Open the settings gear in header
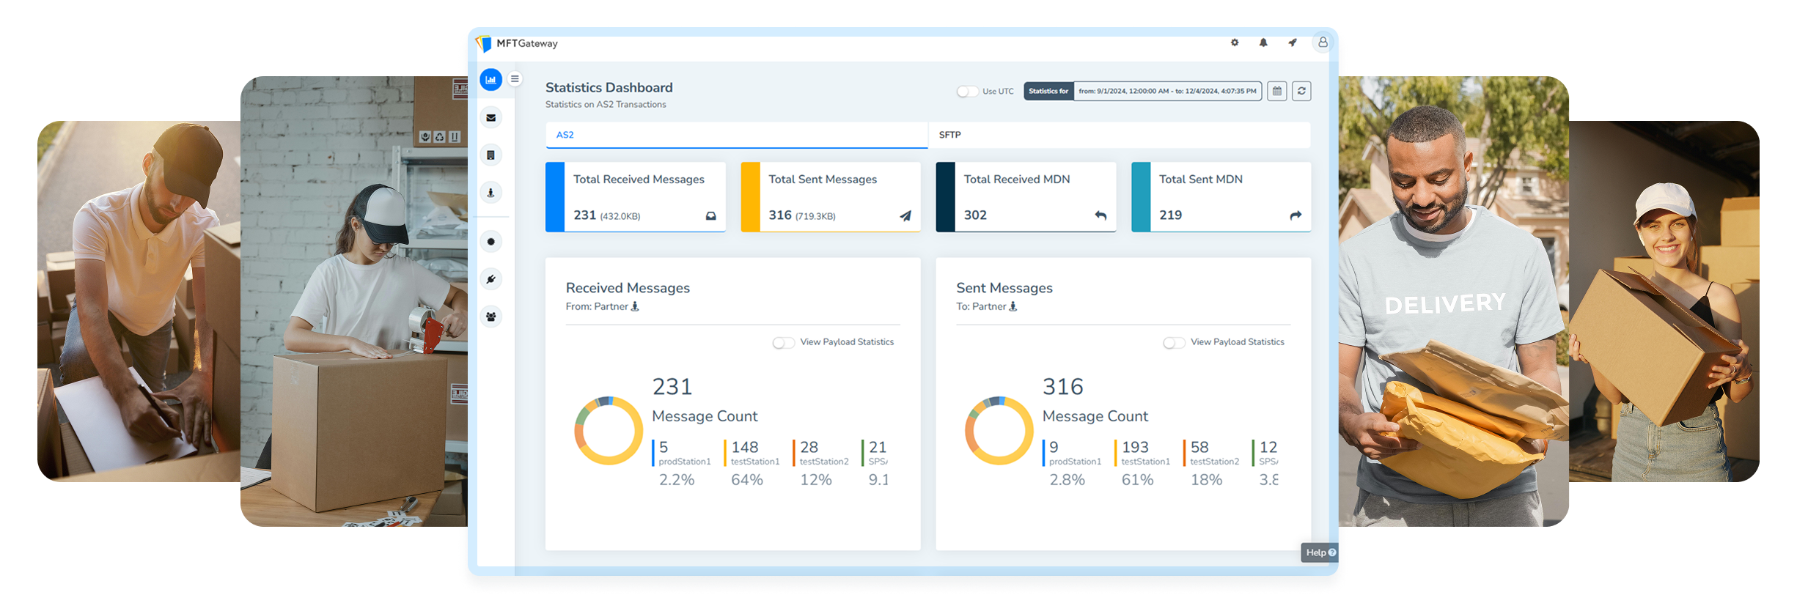 (x=1235, y=43)
